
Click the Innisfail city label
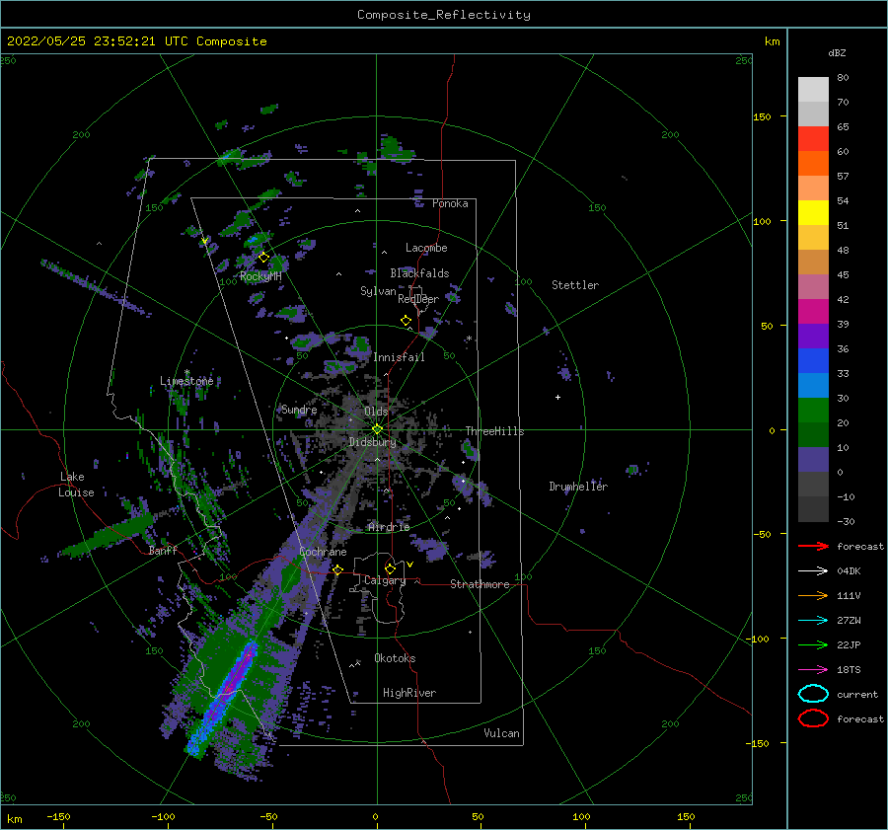tap(399, 357)
